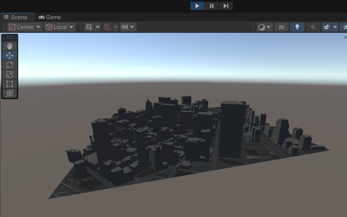347x217 pixels.
Task: Click the grid snapping magnet icon
Action: point(107,27)
